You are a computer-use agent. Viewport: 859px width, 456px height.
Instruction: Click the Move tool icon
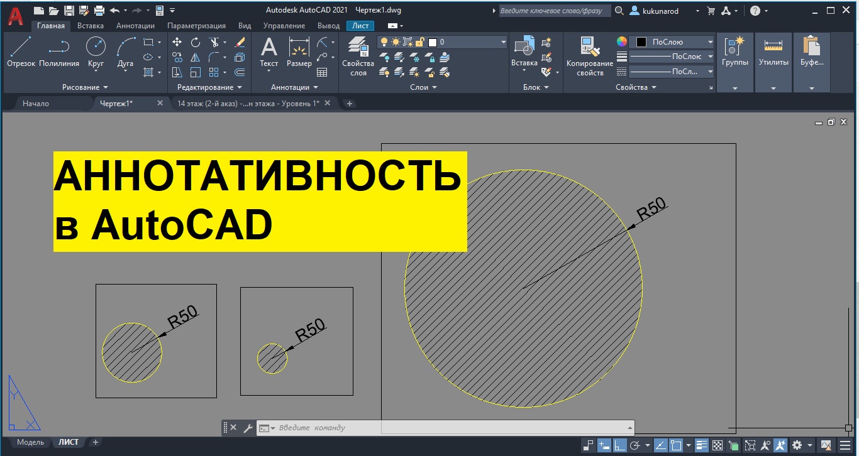(177, 42)
